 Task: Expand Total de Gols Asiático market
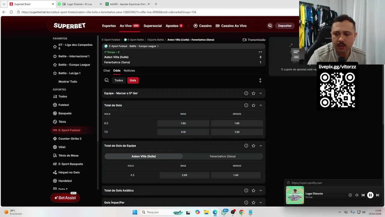(x=260, y=190)
